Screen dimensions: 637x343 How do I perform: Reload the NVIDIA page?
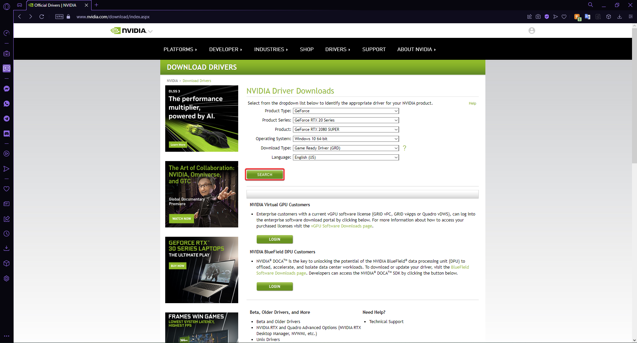coord(42,17)
